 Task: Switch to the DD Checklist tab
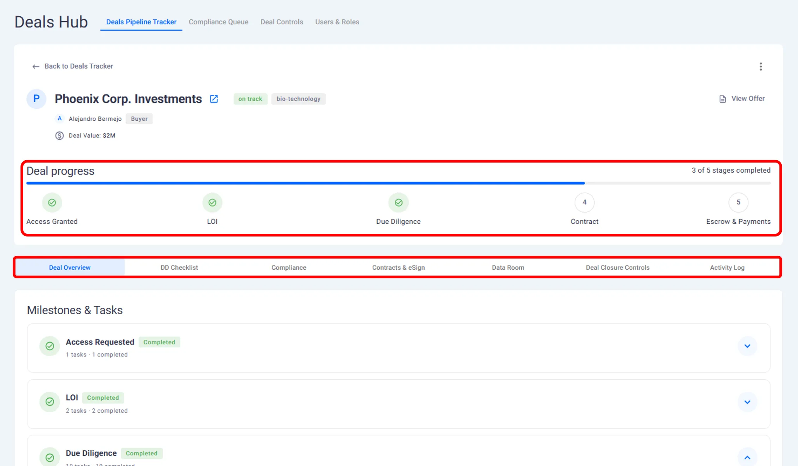click(179, 267)
